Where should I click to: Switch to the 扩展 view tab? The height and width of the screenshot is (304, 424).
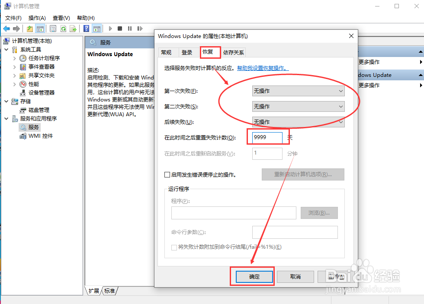click(x=93, y=291)
